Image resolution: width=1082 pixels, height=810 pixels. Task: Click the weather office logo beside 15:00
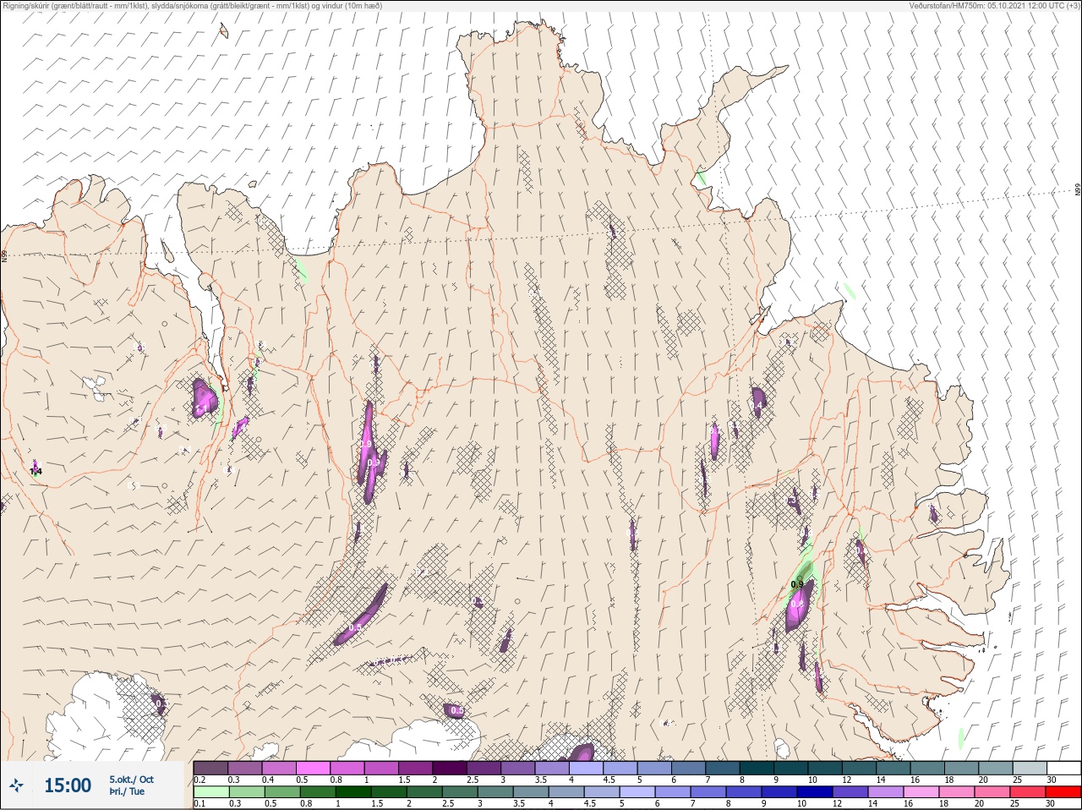pos(17,786)
